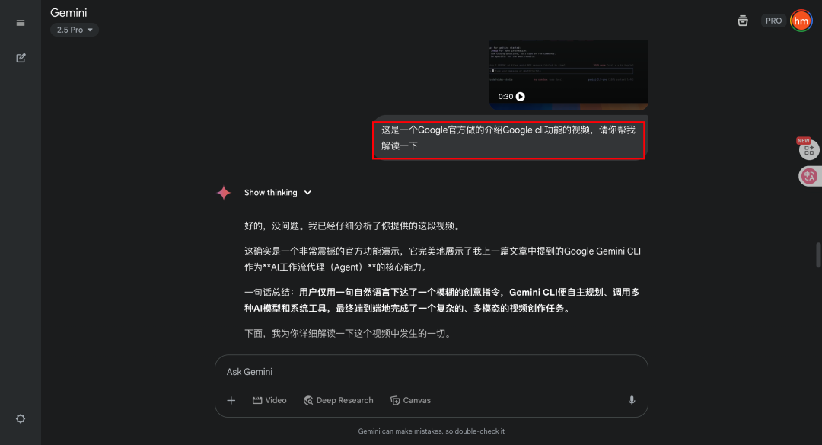This screenshot has height=445, width=822.
Task: Click the Gemini sparkle star icon
Action: coord(224,193)
